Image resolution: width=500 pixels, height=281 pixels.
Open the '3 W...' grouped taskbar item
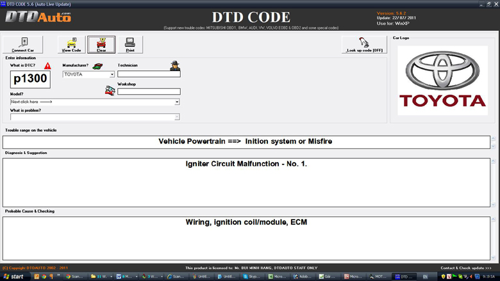tap(152, 277)
